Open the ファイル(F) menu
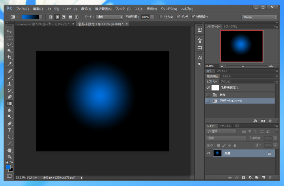 (22, 9)
